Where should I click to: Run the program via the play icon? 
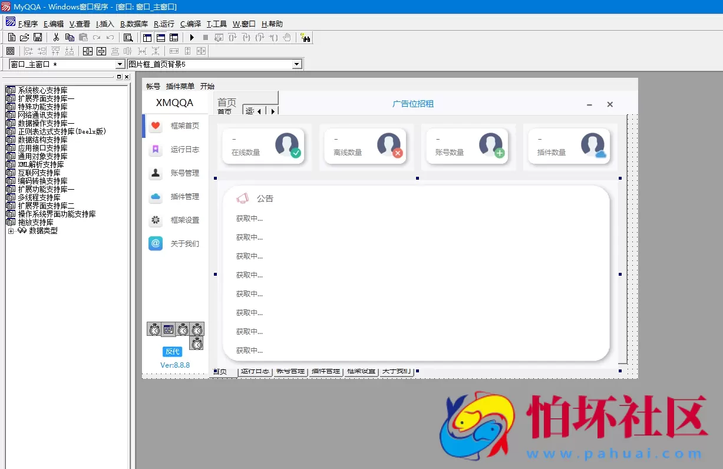(192, 37)
